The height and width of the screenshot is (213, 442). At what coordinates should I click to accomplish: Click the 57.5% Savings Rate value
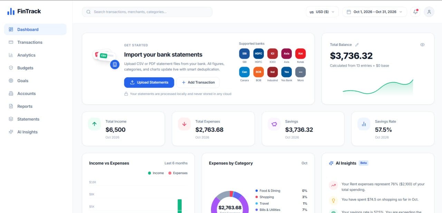coord(383,130)
